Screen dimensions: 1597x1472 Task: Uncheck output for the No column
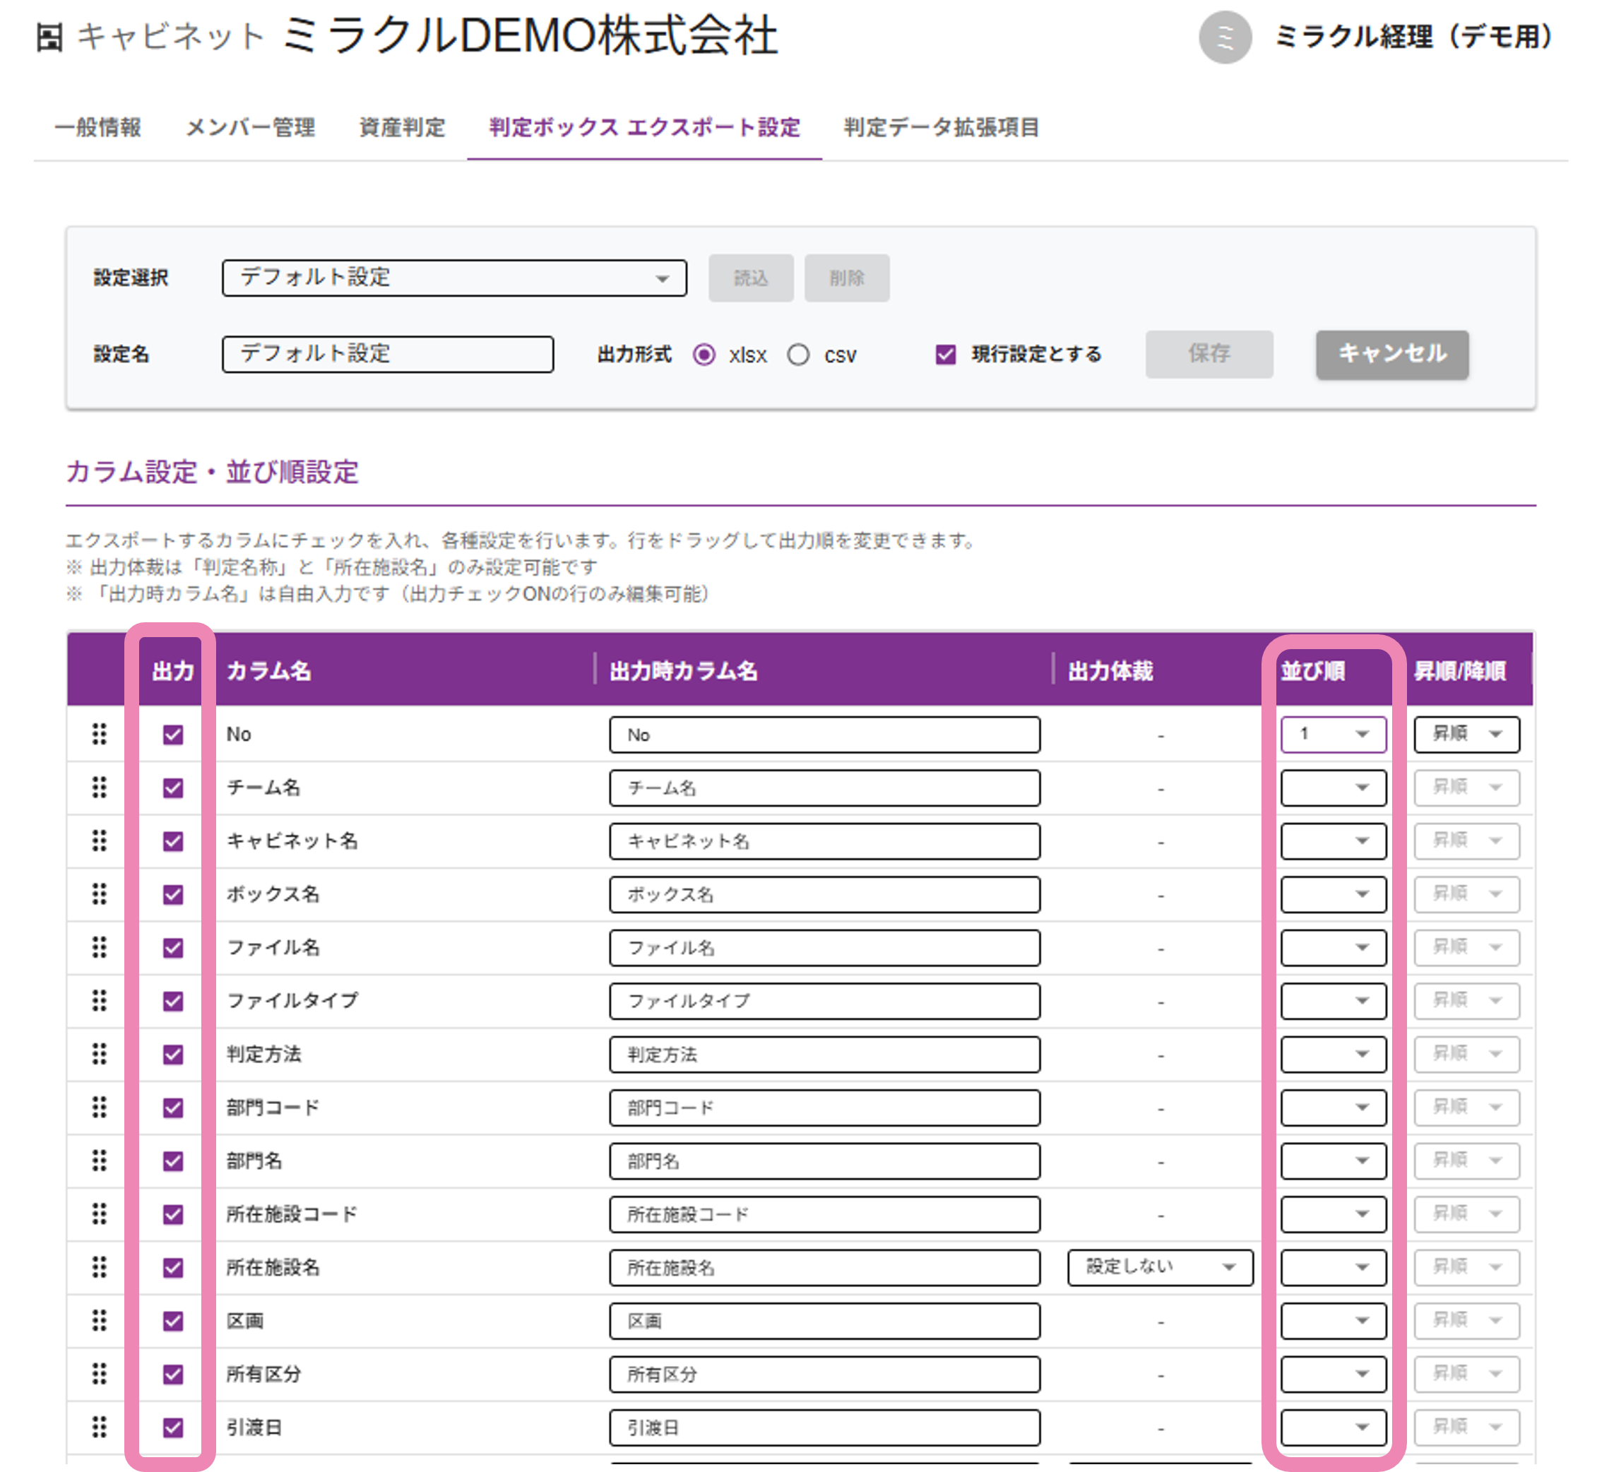173,735
